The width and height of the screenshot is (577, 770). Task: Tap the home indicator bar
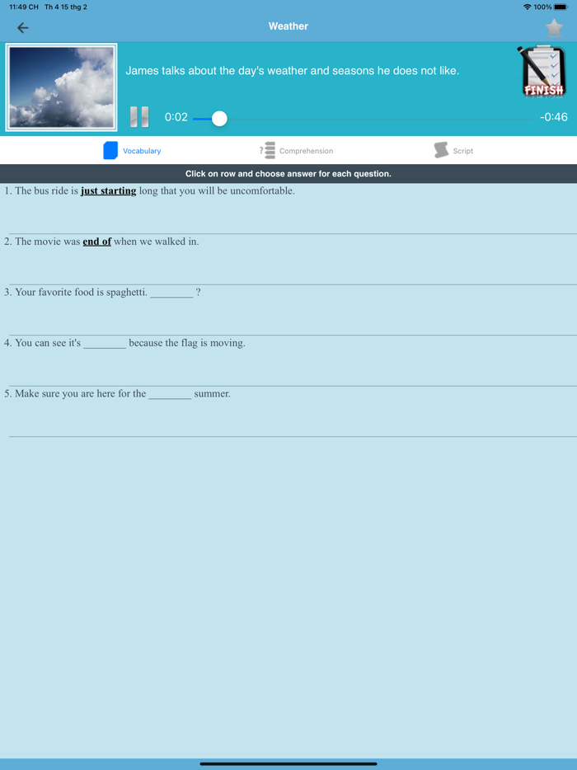tap(288, 763)
